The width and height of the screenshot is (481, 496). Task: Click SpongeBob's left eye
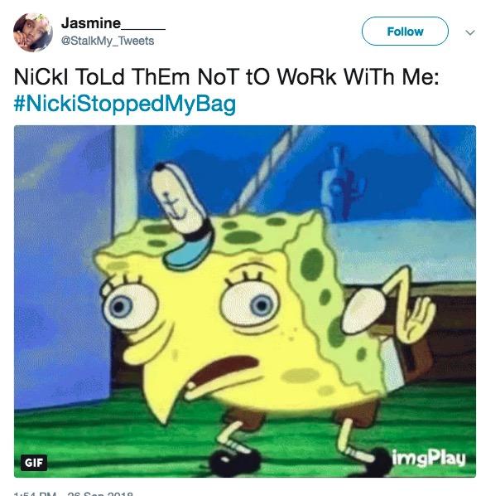point(129,304)
